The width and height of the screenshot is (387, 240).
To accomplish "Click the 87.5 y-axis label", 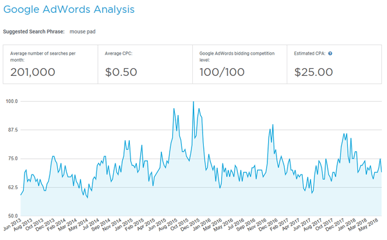I will (x=13, y=130).
